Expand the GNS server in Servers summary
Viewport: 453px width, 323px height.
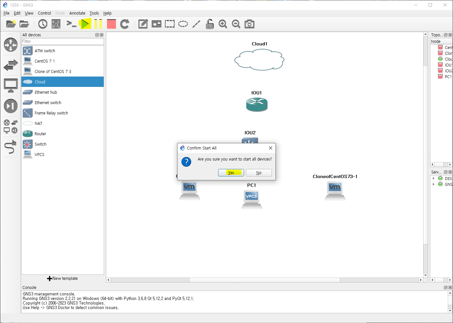pos(434,184)
